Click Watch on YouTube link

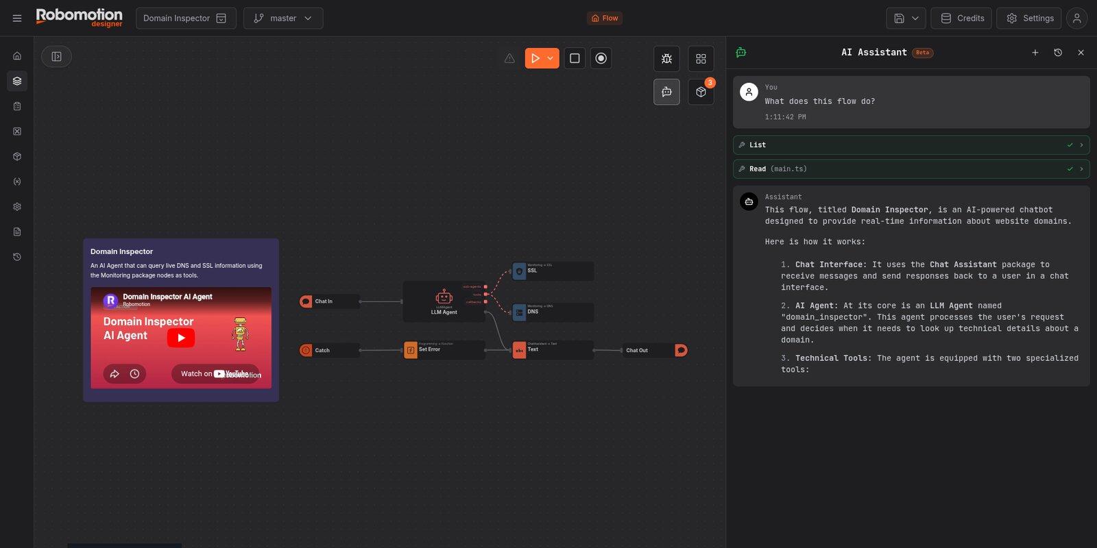click(215, 374)
